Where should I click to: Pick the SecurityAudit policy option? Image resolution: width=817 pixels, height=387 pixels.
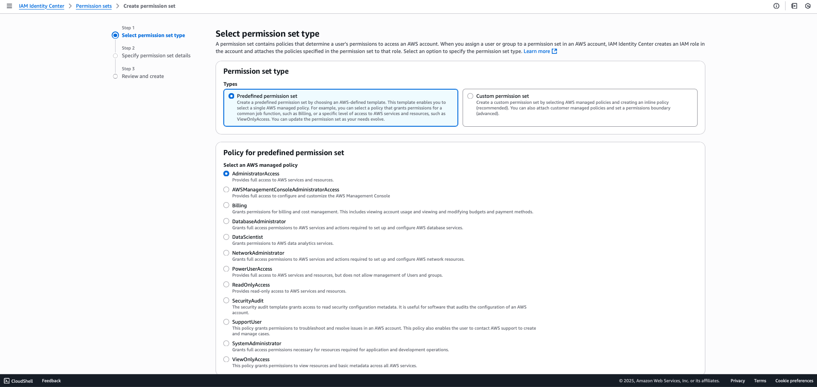(226, 300)
